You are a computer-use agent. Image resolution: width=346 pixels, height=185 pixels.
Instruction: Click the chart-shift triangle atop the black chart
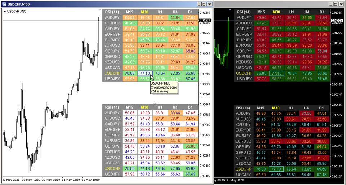tap(230, 10)
